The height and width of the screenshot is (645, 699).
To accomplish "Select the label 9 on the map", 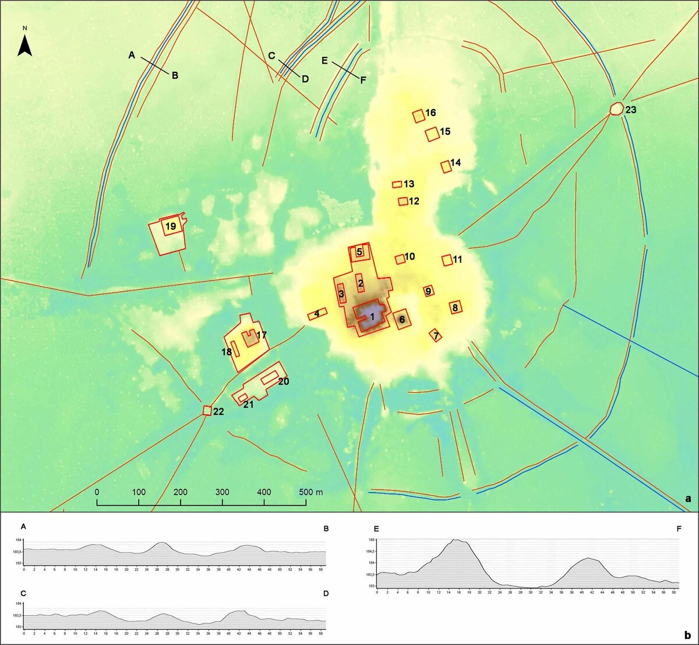I will tap(429, 291).
